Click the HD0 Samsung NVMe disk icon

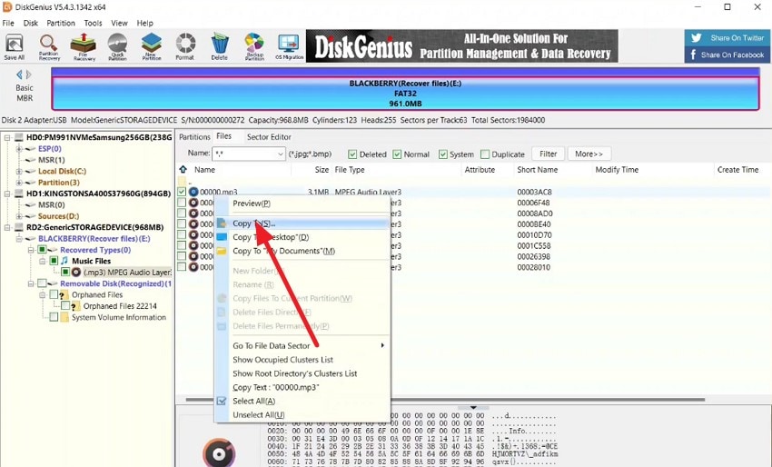(19, 137)
